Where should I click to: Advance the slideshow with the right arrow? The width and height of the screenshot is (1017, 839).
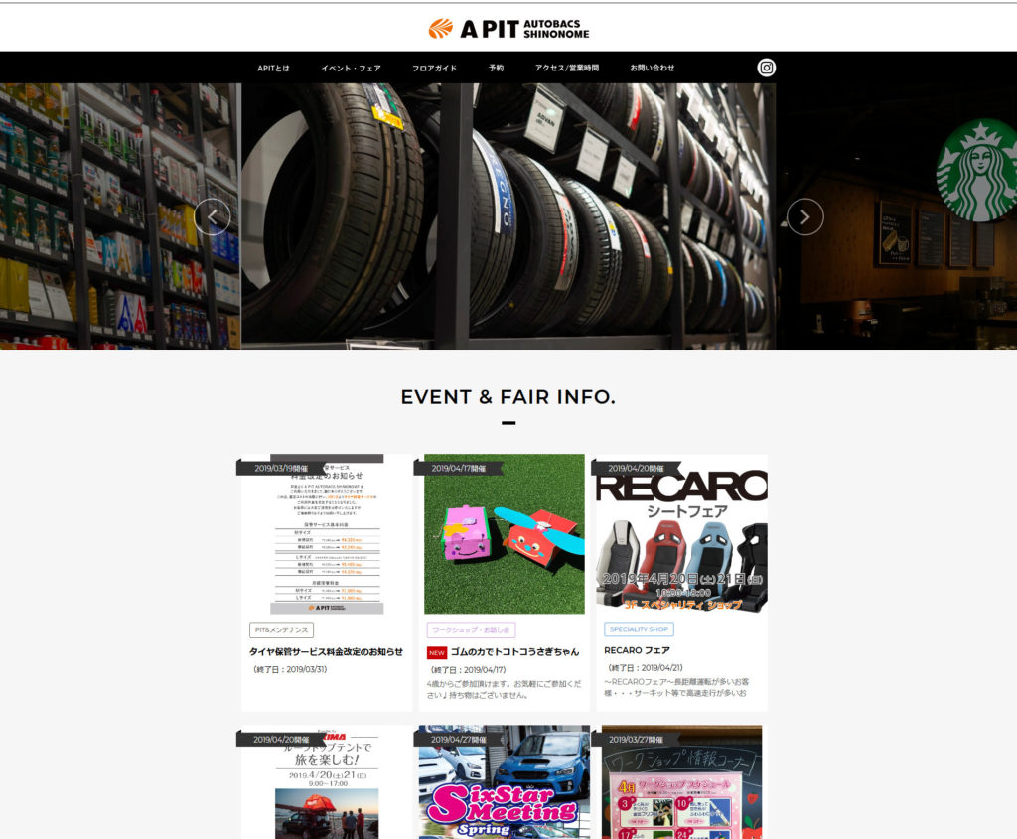pos(804,216)
